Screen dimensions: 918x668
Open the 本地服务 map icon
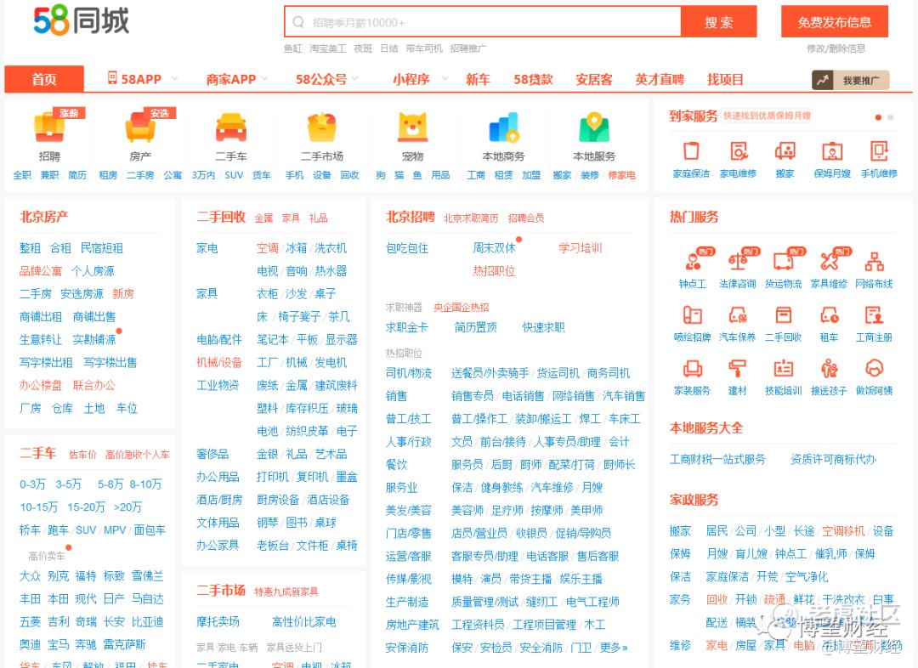[x=594, y=127]
